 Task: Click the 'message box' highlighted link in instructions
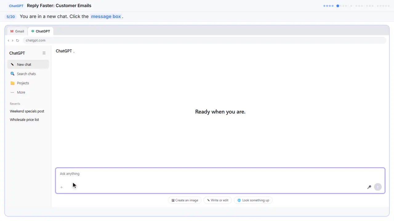point(106,17)
